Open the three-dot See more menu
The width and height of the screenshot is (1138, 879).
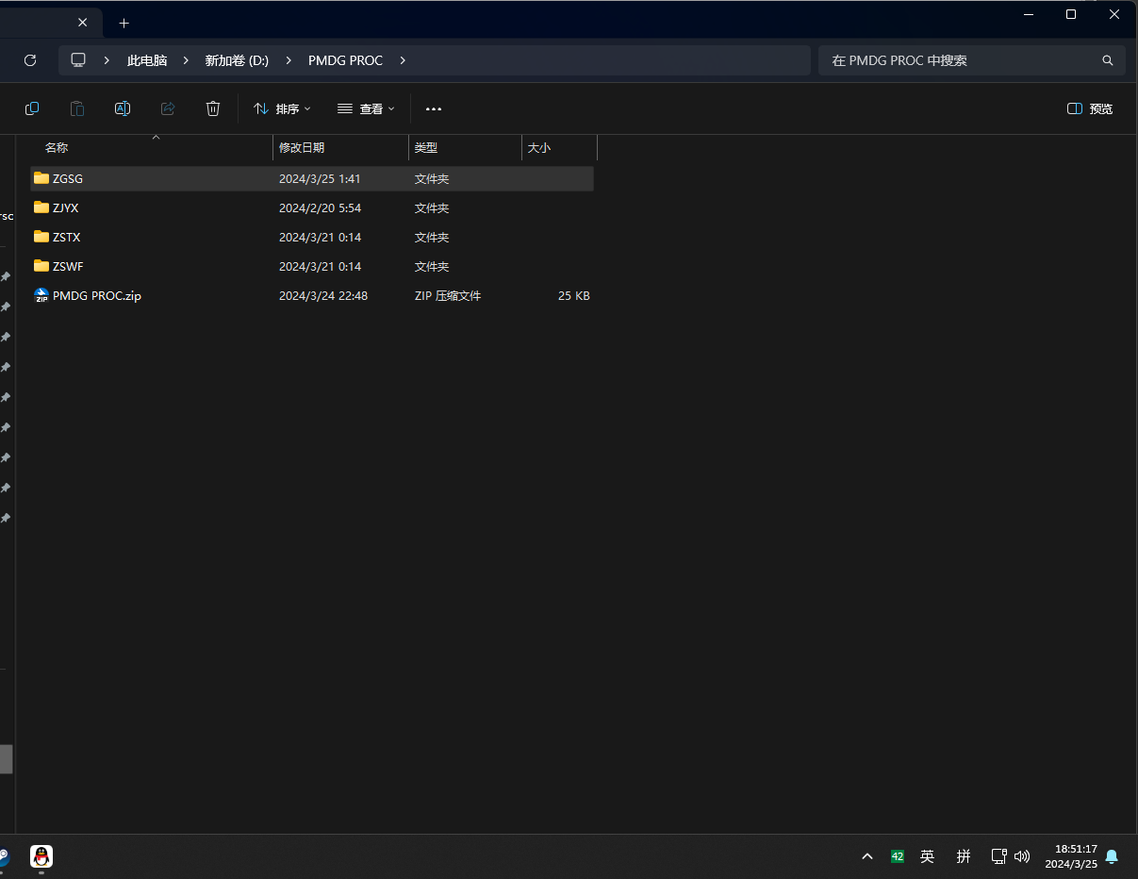(x=434, y=108)
